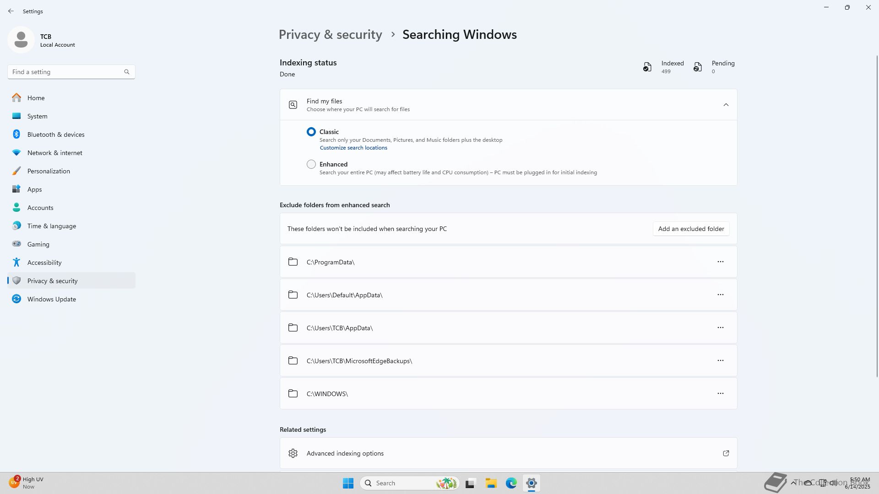Click the search magnifier in Find a setting
The image size is (879, 494).
127,72
